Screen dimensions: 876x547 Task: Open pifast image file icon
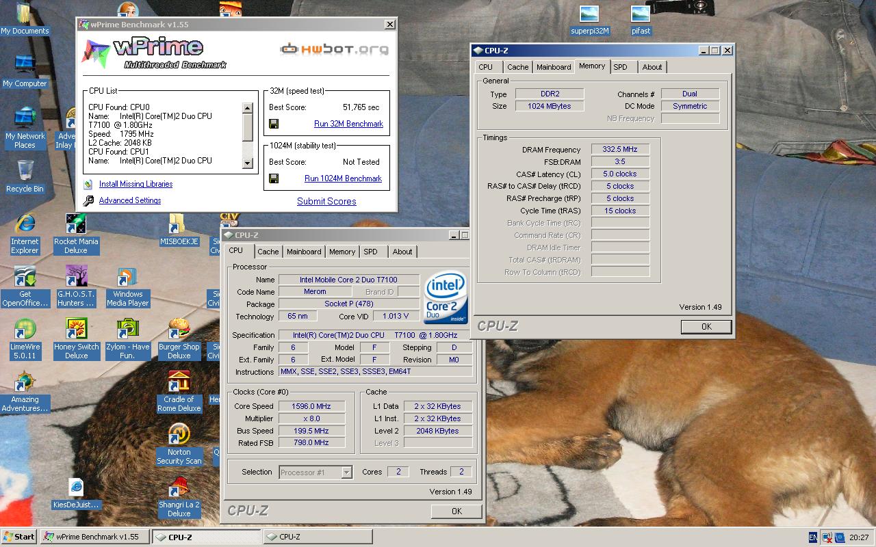(641, 20)
